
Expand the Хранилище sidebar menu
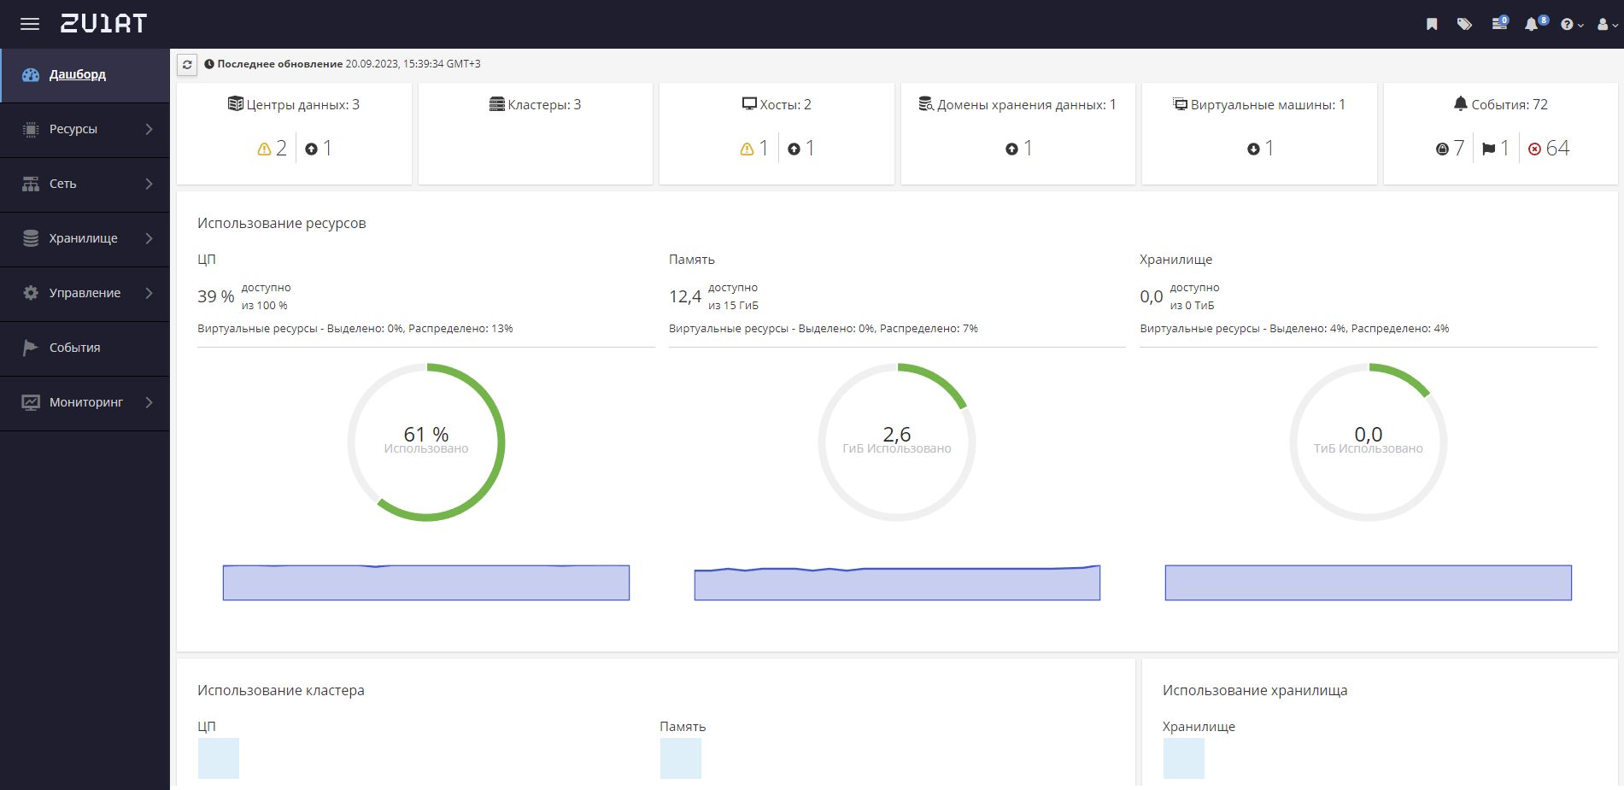point(85,238)
